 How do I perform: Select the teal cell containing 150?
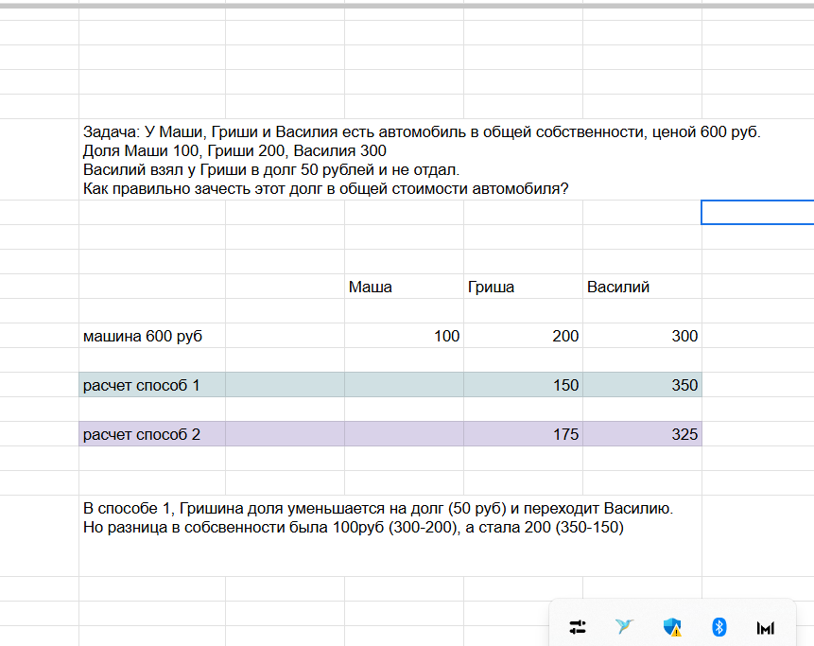click(523, 385)
